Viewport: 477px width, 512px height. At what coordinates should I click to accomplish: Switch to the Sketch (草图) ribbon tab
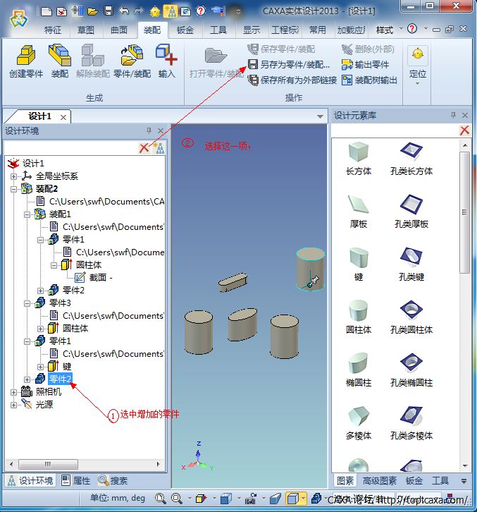coord(86,30)
